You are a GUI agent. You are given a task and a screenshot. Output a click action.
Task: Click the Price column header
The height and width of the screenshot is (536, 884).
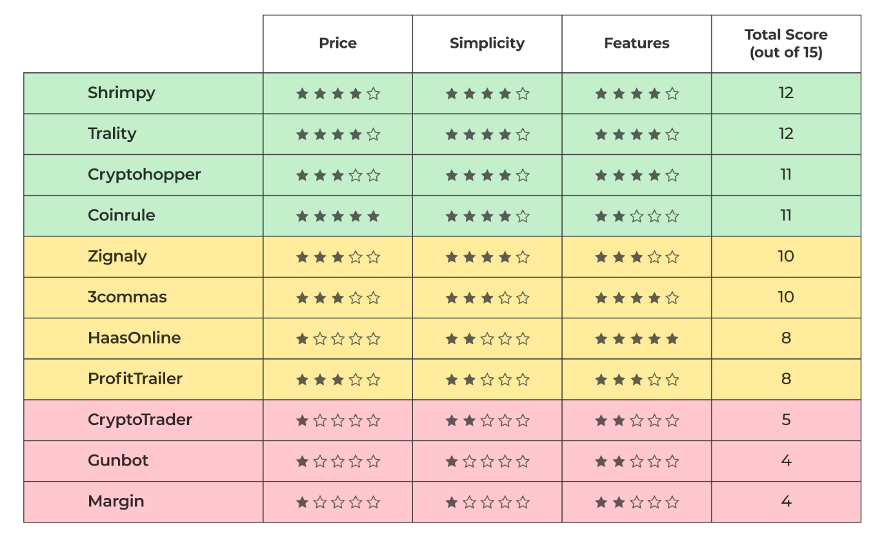pos(337,43)
